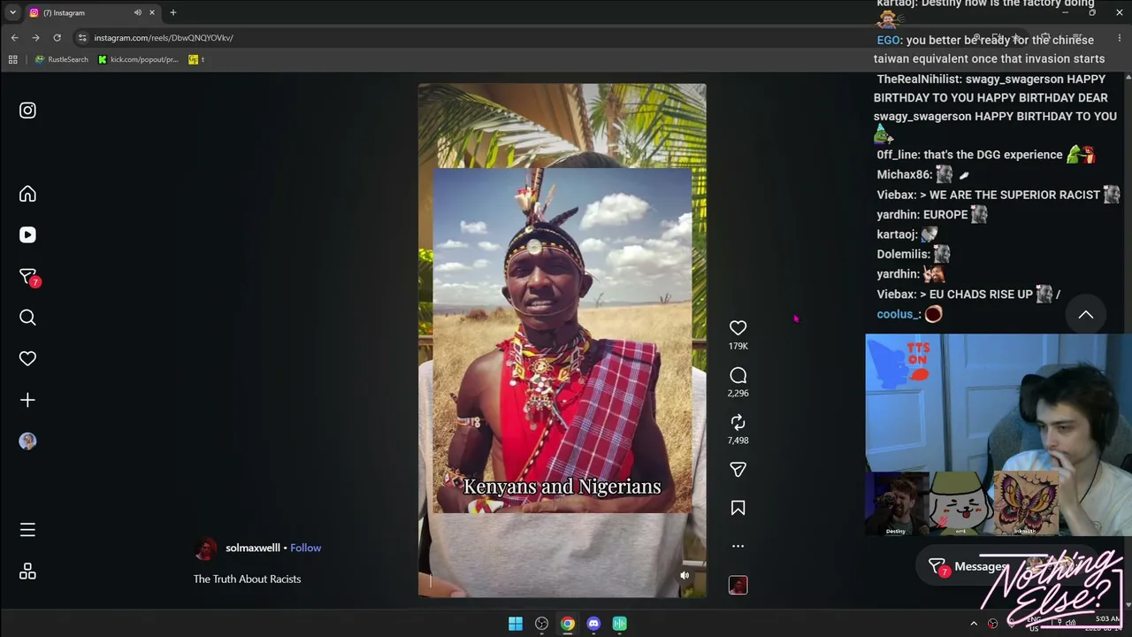Open profile avatar in the sidebar
Viewport: 1132px width, 637px height.
point(27,441)
